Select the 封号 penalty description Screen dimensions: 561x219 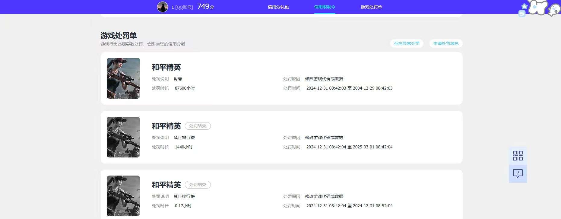click(x=178, y=79)
